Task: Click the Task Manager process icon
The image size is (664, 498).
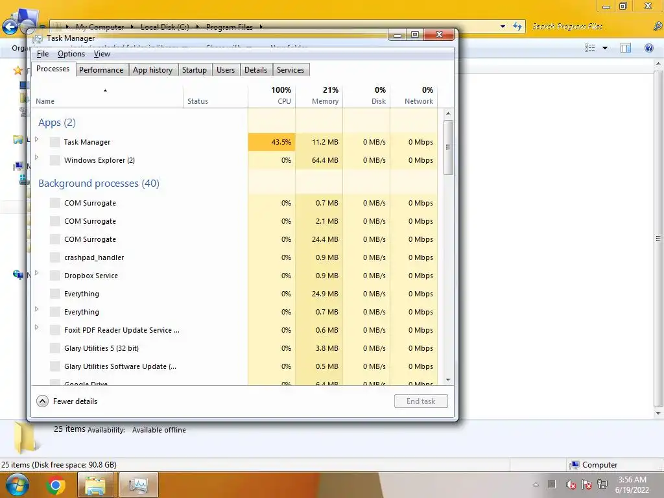Action: (54, 142)
